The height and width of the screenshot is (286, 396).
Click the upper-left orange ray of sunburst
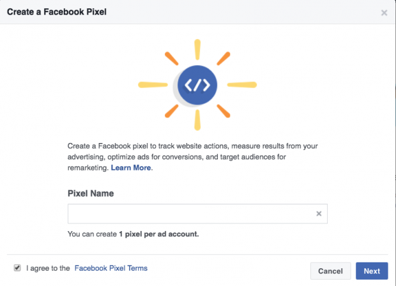click(x=171, y=59)
